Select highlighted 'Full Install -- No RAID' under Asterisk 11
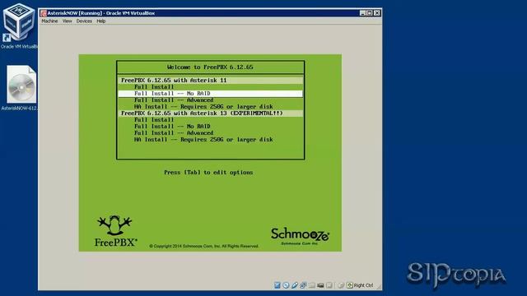Viewport: 527px width, 296px height. pyautogui.click(x=211, y=93)
